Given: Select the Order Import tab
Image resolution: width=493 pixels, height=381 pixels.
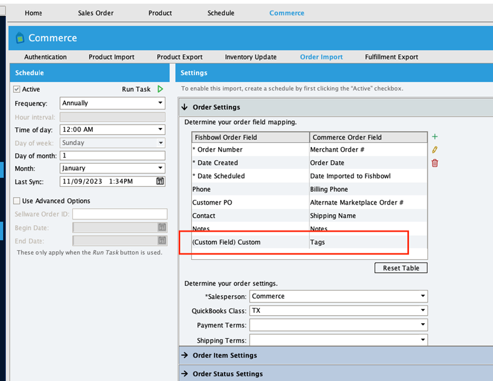Looking at the screenshot, I should pos(321,57).
